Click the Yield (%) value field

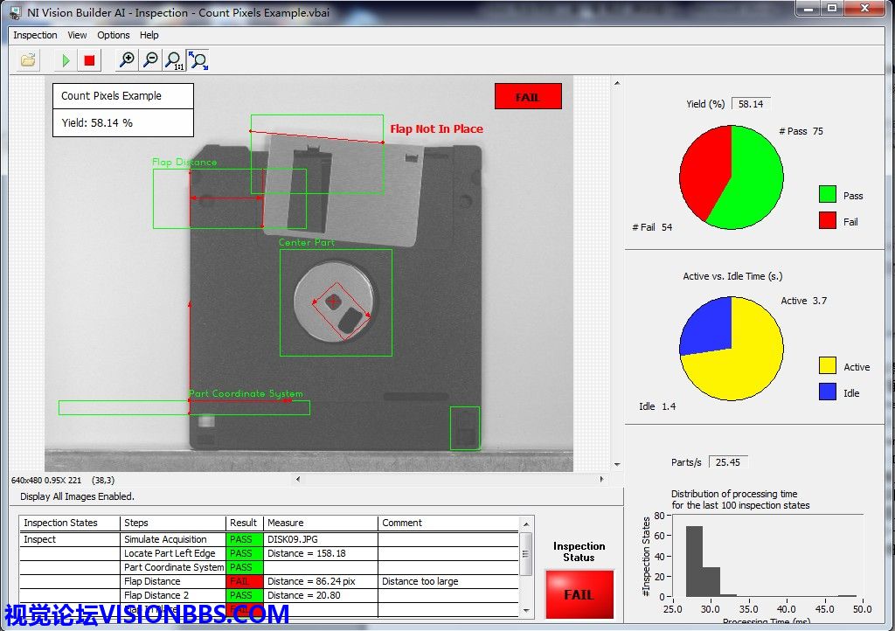(751, 104)
